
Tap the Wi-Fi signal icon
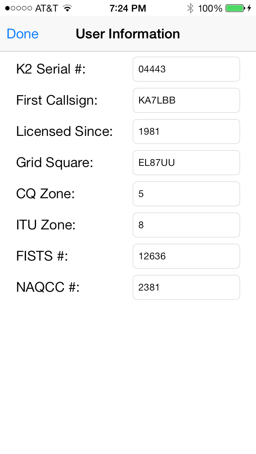tap(67, 8)
